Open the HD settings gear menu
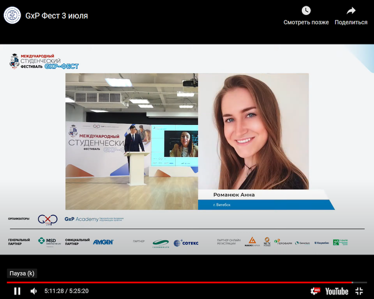Viewport: 374px width, 299px height. pyautogui.click(x=315, y=291)
